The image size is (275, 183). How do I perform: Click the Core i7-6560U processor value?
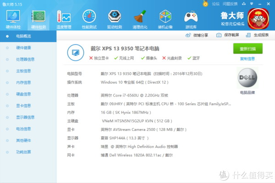coord(134,96)
